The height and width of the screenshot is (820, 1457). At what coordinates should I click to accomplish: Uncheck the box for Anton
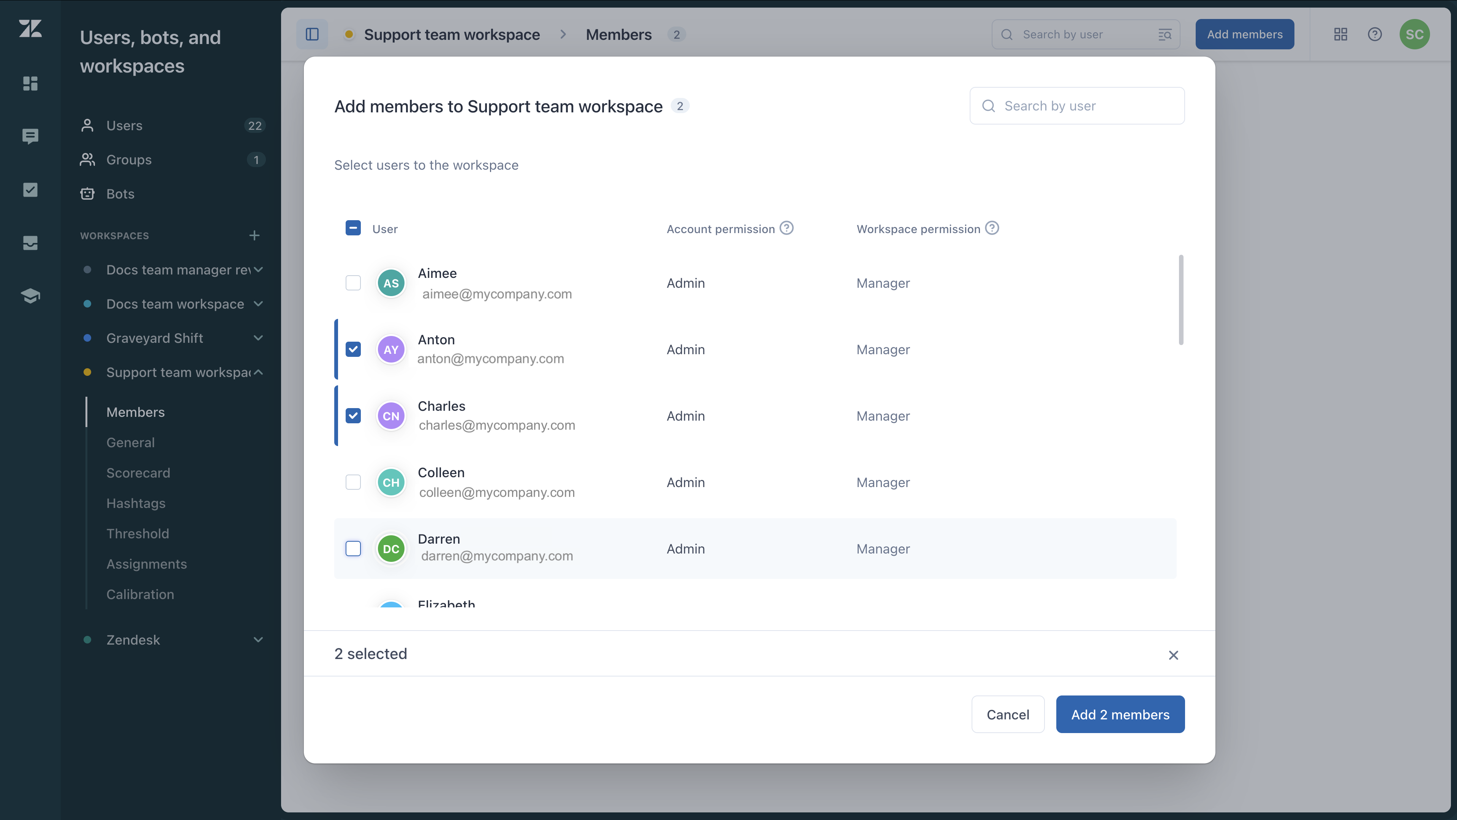click(353, 349)
